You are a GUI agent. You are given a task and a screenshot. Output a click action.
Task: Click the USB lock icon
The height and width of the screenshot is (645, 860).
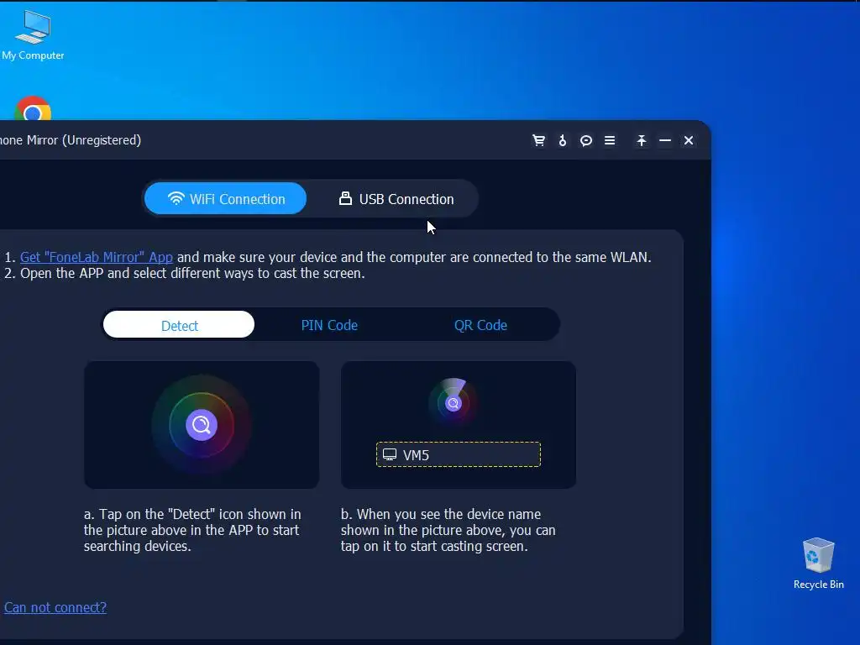[x=345, y=198]
